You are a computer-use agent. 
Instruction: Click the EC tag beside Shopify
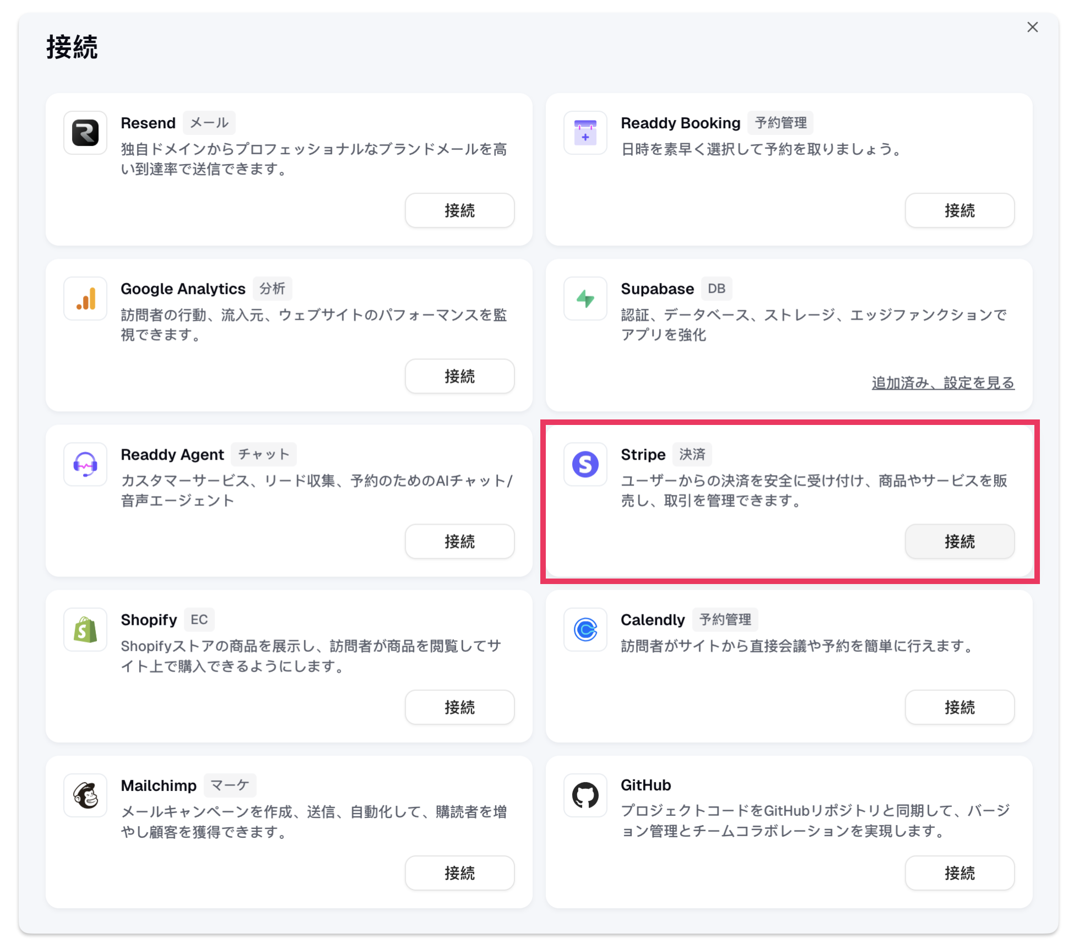[x=199, y=619]
